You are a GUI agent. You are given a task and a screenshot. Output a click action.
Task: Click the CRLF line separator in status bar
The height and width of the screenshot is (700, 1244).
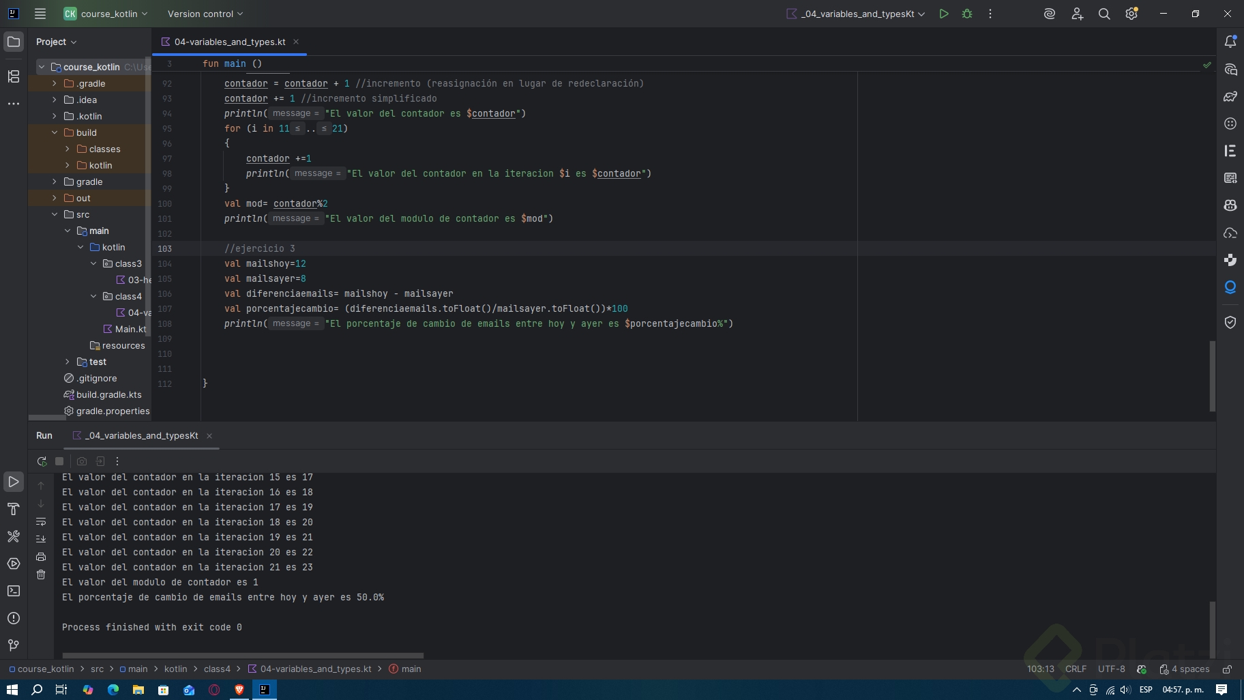[x=1076, y=669]
